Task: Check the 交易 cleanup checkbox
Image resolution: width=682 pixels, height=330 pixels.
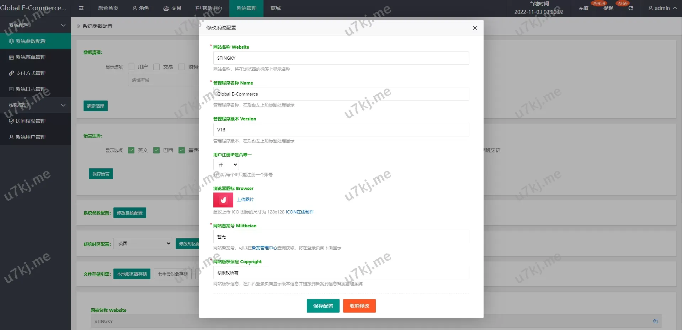Action: 156,67
